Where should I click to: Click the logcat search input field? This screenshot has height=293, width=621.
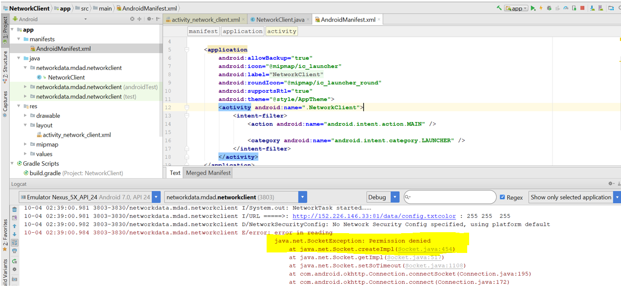449,197
